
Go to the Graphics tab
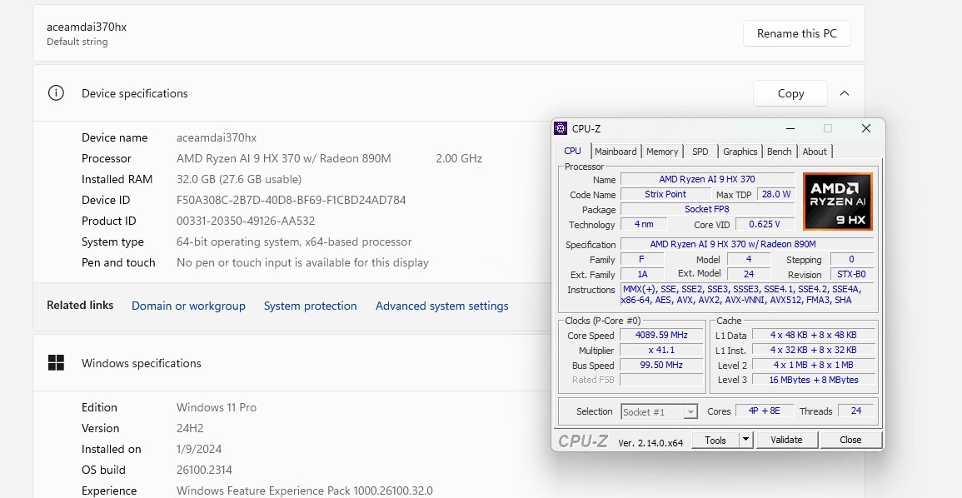pyautogui.click(x=740, y=152)
